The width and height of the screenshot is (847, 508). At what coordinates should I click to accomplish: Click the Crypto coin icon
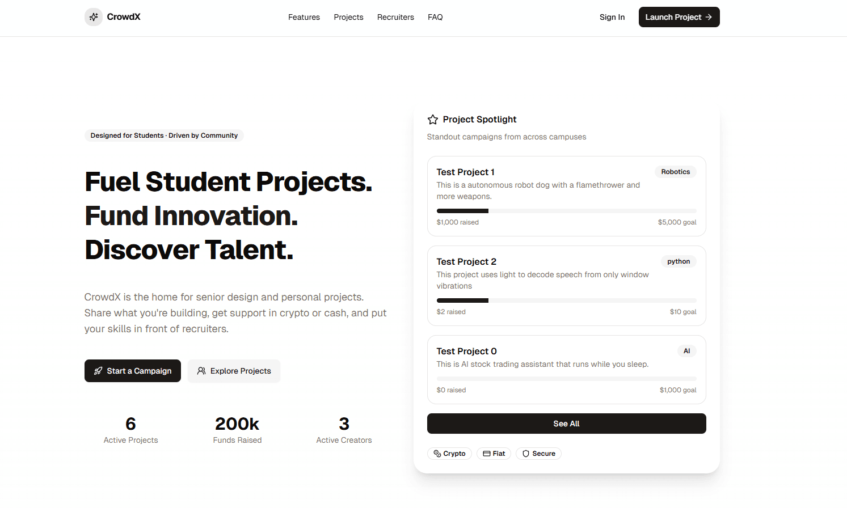(437, 454)
